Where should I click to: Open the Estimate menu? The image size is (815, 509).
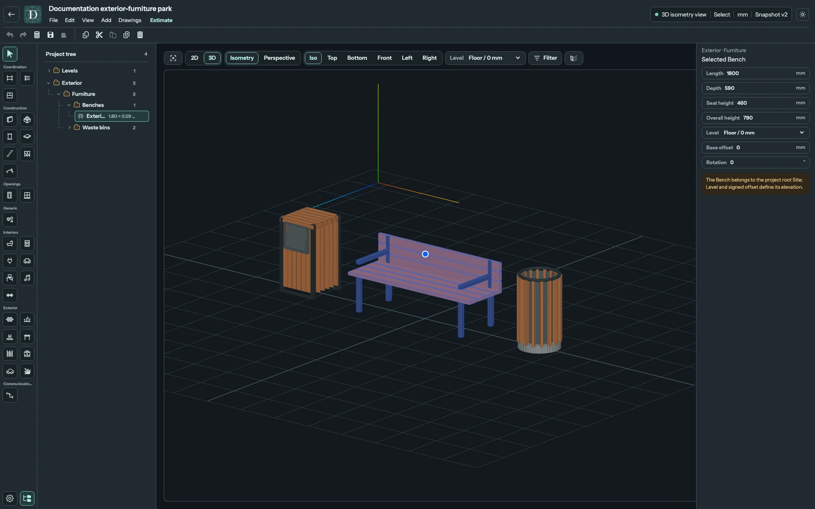tap(161, 20)
